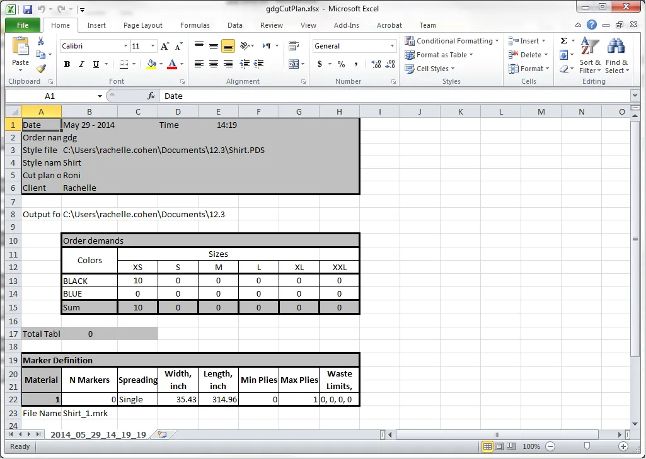Click the Conditional Formatting button

tap(453, 41)
